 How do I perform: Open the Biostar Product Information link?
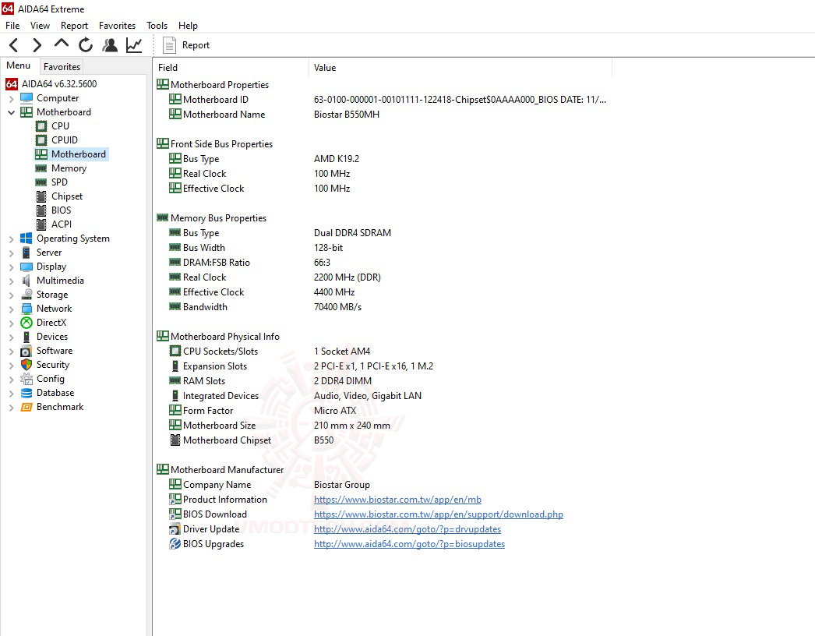click(x=397, y=500)
